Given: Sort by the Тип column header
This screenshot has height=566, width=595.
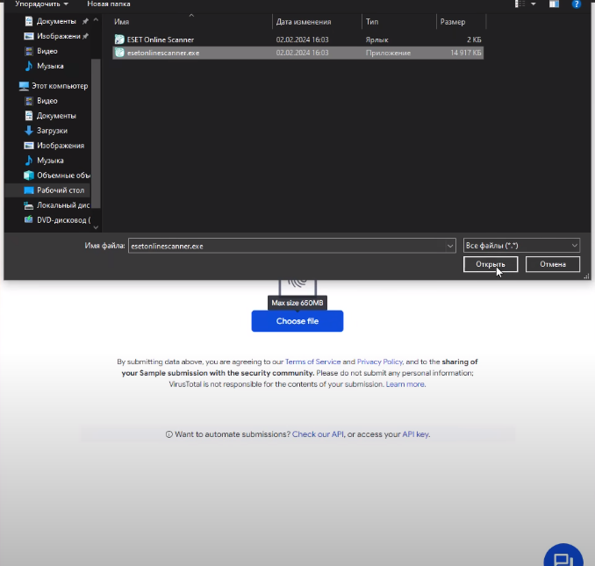Looking at the screenshot, I should [x=399, y=22].
